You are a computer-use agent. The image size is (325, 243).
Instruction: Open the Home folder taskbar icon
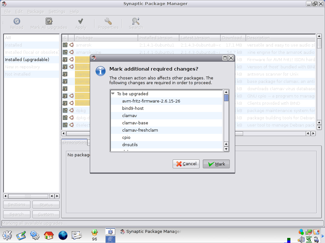(x=49, y=235)
